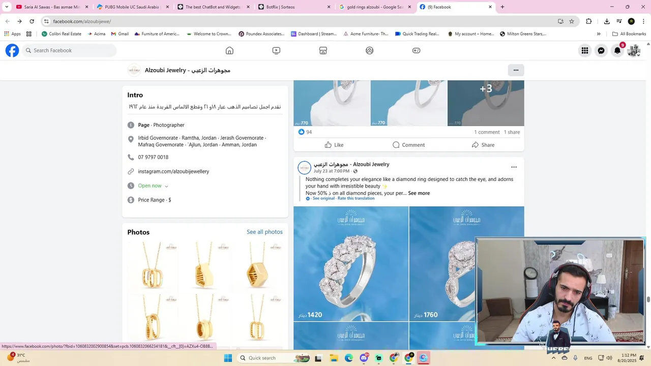This screenshot has height=366, width=651.
Task: Open the Messenger icon
Action: pyautogui.click(x=601, y=50)
